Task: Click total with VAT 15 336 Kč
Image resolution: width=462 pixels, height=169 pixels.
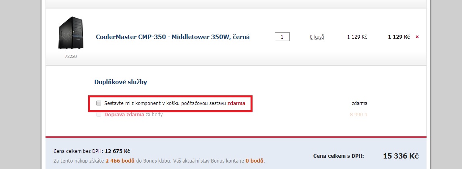Action: 401,156
